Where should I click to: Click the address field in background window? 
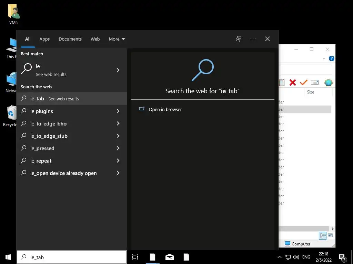click(305, 70)
